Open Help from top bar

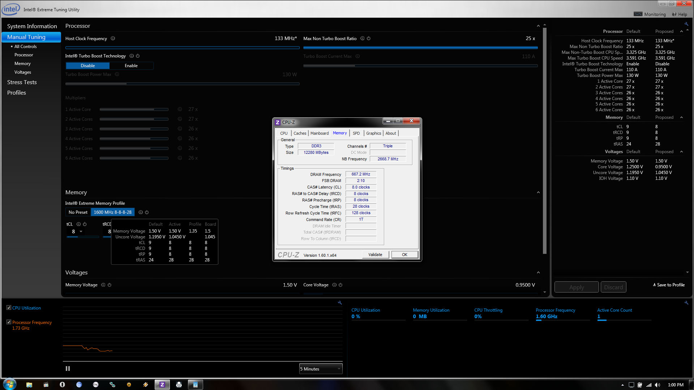click(x=680, y=14)
